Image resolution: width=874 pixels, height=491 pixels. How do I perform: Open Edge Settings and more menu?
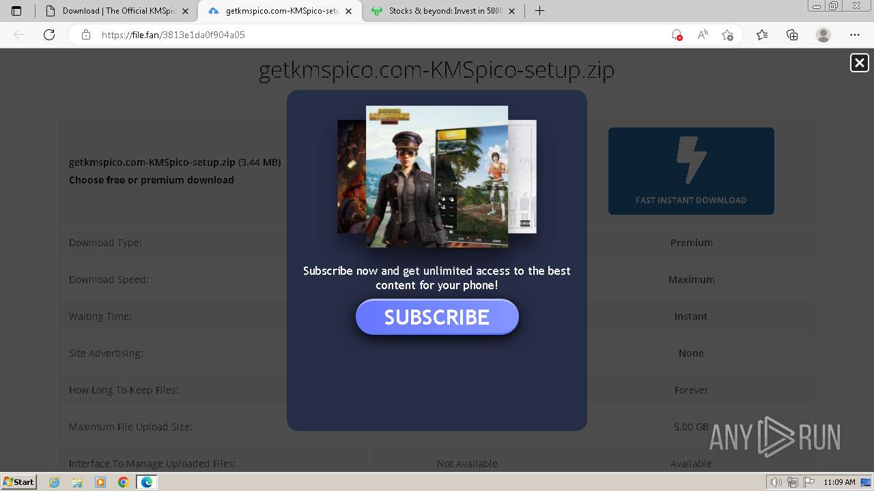pyautogui.click(x=855, y=35)
